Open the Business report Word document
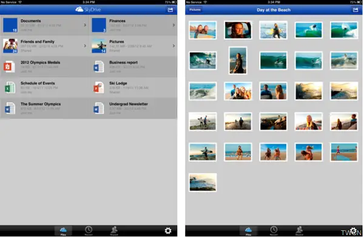This screenshot has height=237, width=364. click(x=133, y=67)
